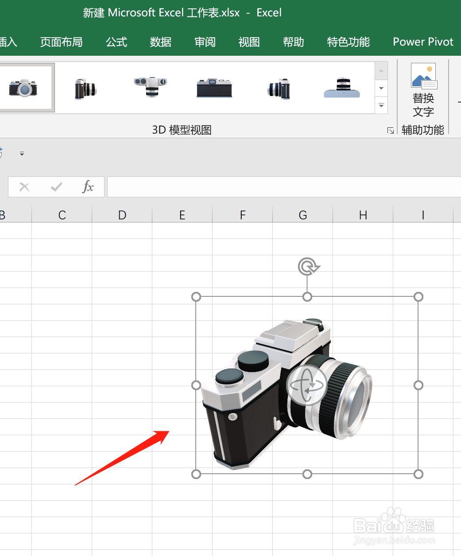Expand the 3D model views gallery
461x556 pixels.
pos(381,105)
